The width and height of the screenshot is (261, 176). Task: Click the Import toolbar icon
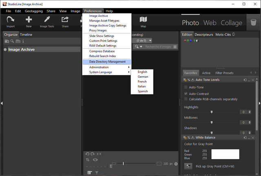11,20
